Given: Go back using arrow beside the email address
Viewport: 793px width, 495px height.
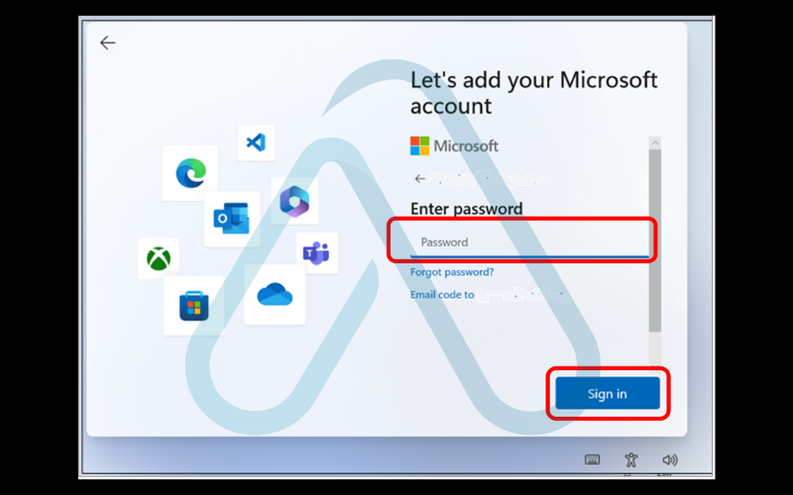Looking at the screenshot, I should [420, 179].
